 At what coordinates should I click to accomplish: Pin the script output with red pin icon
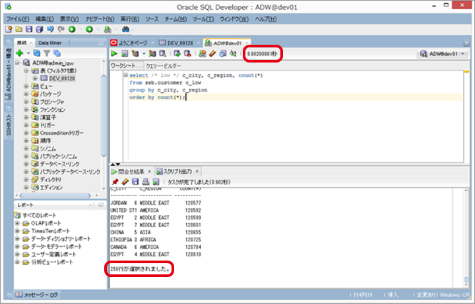pos(115,181)
